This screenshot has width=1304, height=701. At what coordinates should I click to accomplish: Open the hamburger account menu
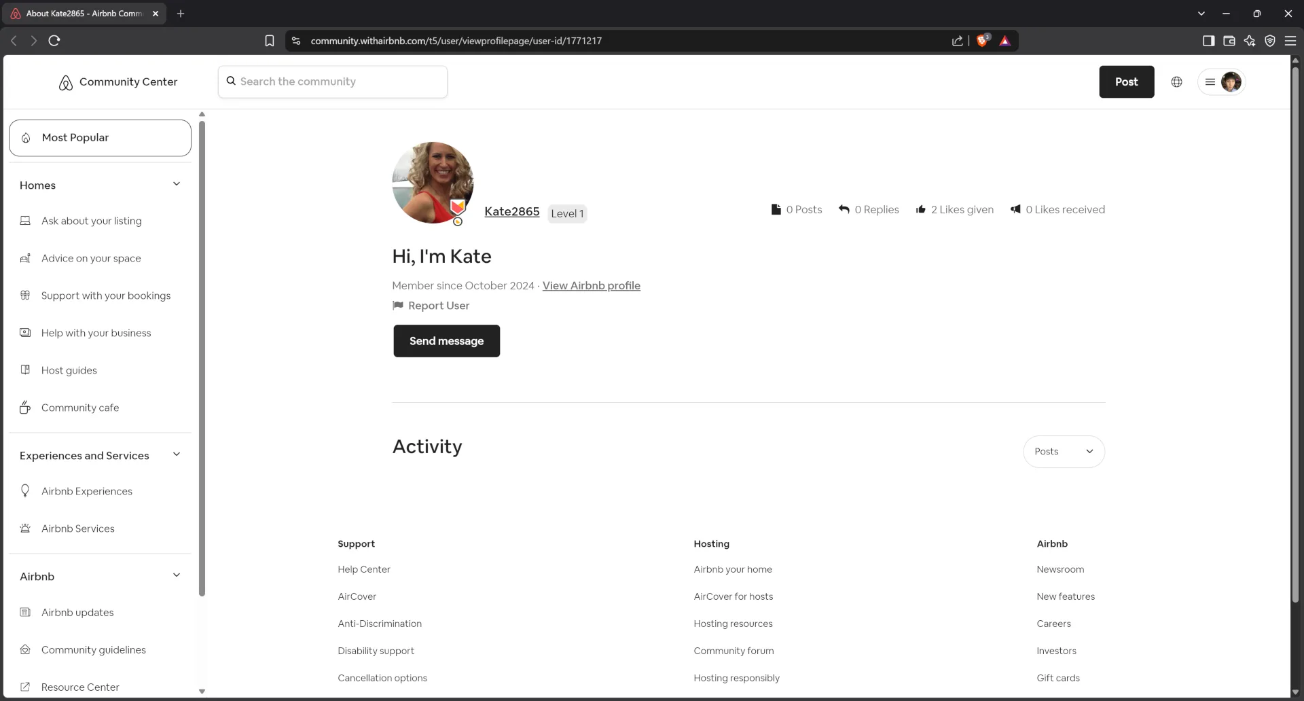pos(1210,82)
